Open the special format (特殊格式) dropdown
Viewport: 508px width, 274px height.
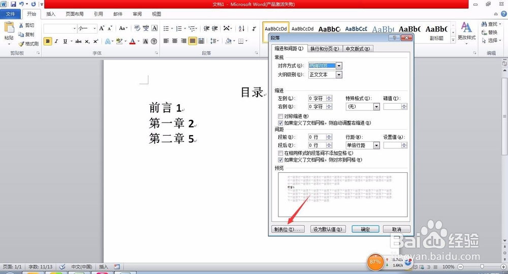pos(376,107)
